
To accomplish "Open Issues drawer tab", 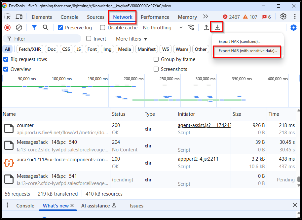I will 136,205.
